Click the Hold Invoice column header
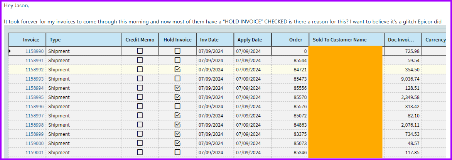 [177, 40]
